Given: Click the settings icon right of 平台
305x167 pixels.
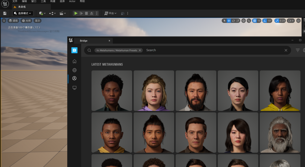Looking at the screenshot, I should point(123,14).
